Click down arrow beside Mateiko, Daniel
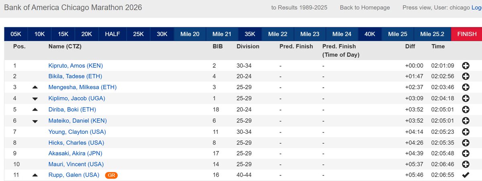 35,121
